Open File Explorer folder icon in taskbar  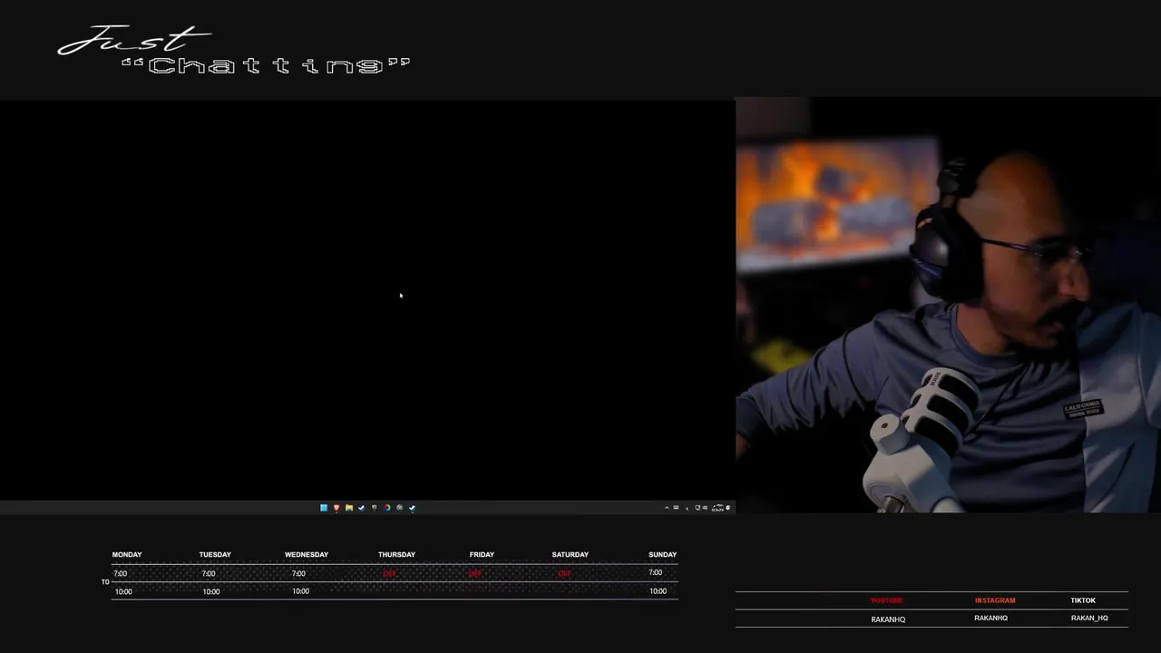point(349,508)
